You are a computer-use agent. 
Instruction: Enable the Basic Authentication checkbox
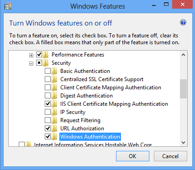click(x=47, y=71)
